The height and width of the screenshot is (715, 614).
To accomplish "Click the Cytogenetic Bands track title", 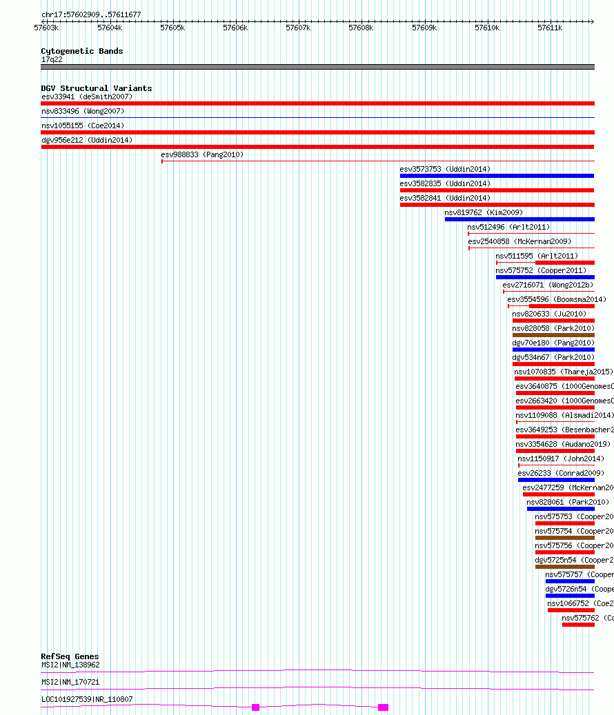I will click(x=81, y=51).
